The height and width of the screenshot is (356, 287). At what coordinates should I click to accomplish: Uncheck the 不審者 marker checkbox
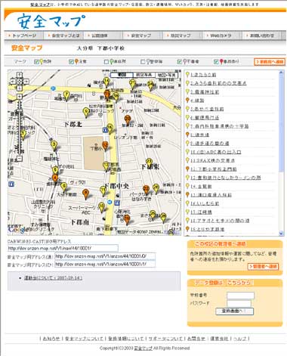click(179, 62)
